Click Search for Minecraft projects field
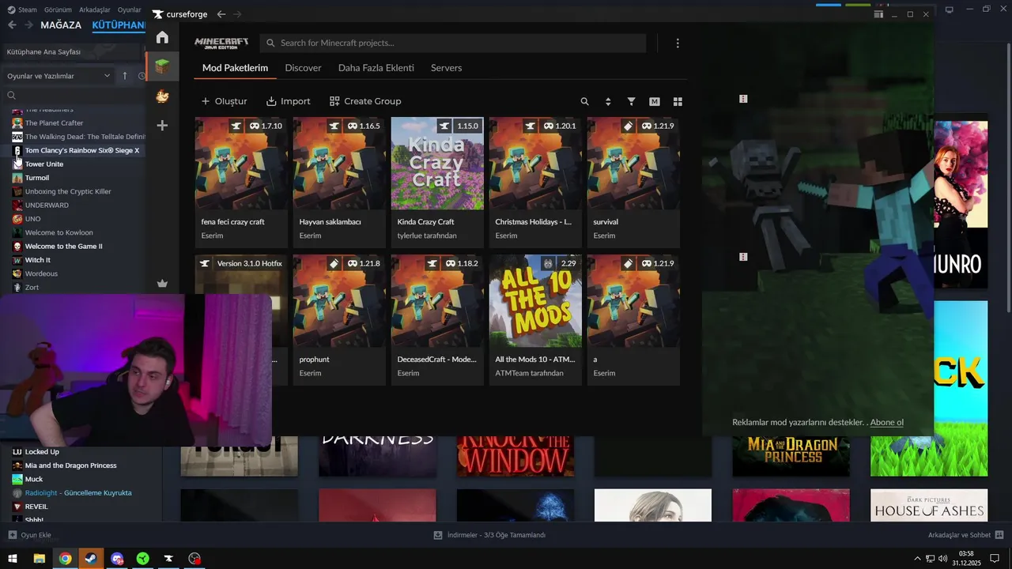The height and width of the screenshot is (569, 1012). [453, 43]
